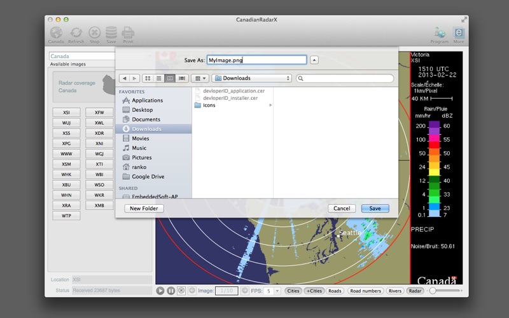The image size is (509, 318).
Task: Open the More toolbar icon
Action: tap(458, 35)
